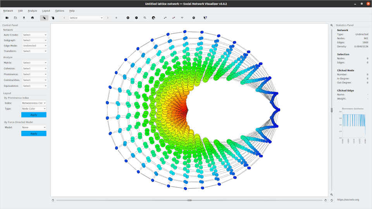Click the open network file icon

[15, 18]
